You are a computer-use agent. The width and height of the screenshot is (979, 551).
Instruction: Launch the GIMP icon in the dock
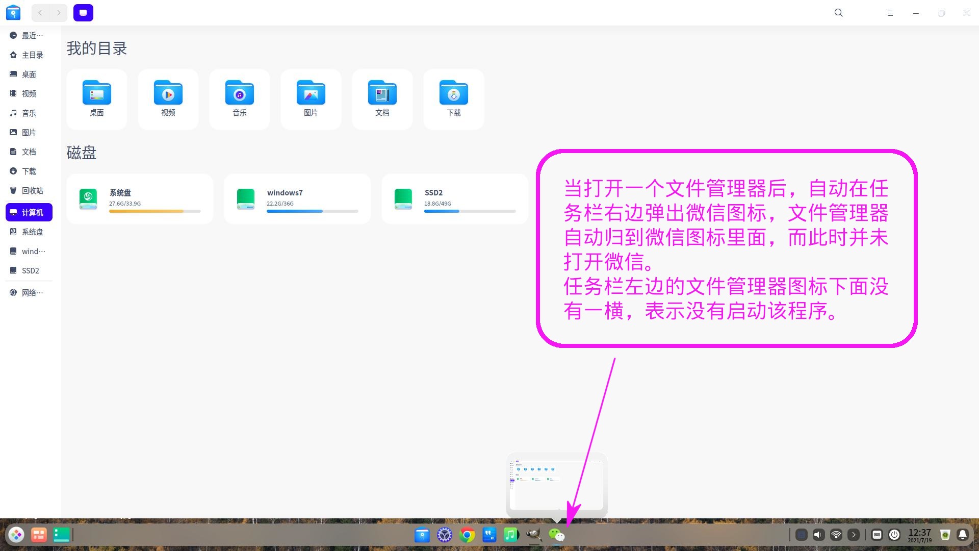click(x=533, y=535)
